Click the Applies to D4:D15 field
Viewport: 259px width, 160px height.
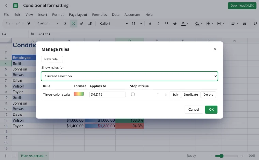107,95
